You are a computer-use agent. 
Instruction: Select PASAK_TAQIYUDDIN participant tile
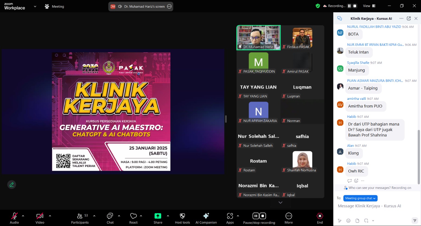[x=258, y=62]
